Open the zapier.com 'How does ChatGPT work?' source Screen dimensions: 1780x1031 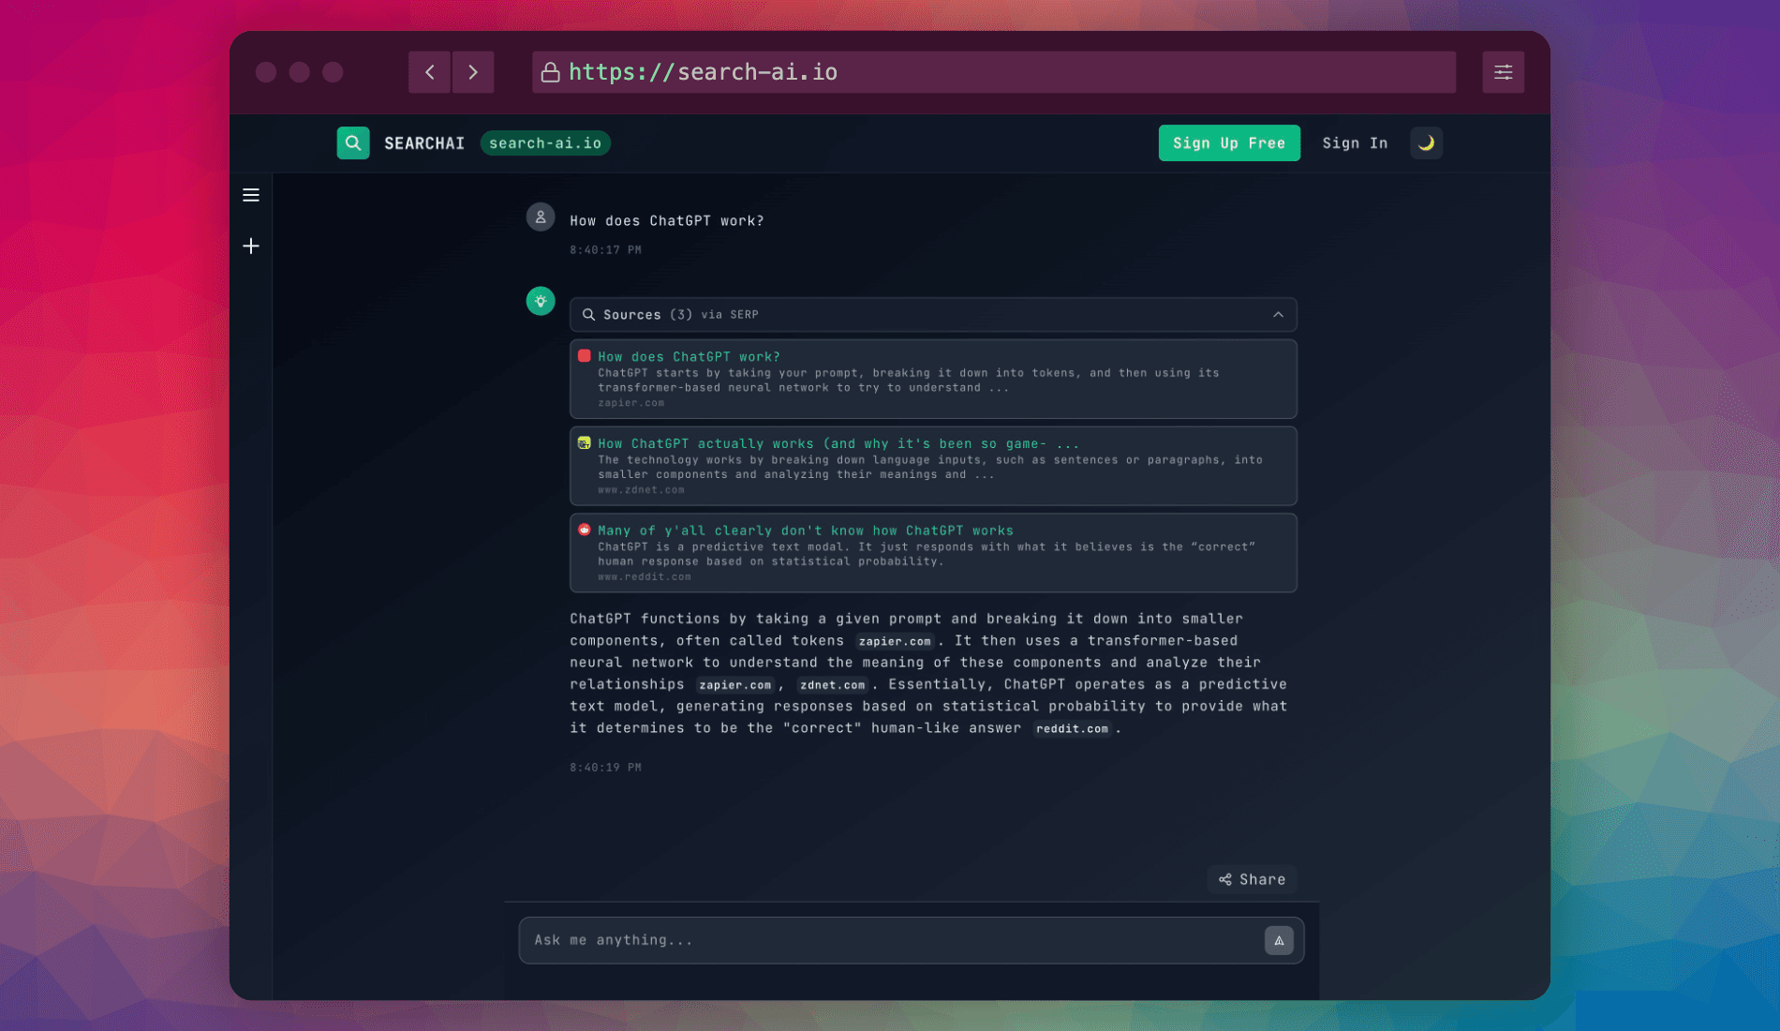pos(689,357)
